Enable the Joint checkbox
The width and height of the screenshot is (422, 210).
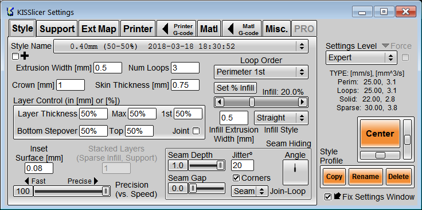197,131
